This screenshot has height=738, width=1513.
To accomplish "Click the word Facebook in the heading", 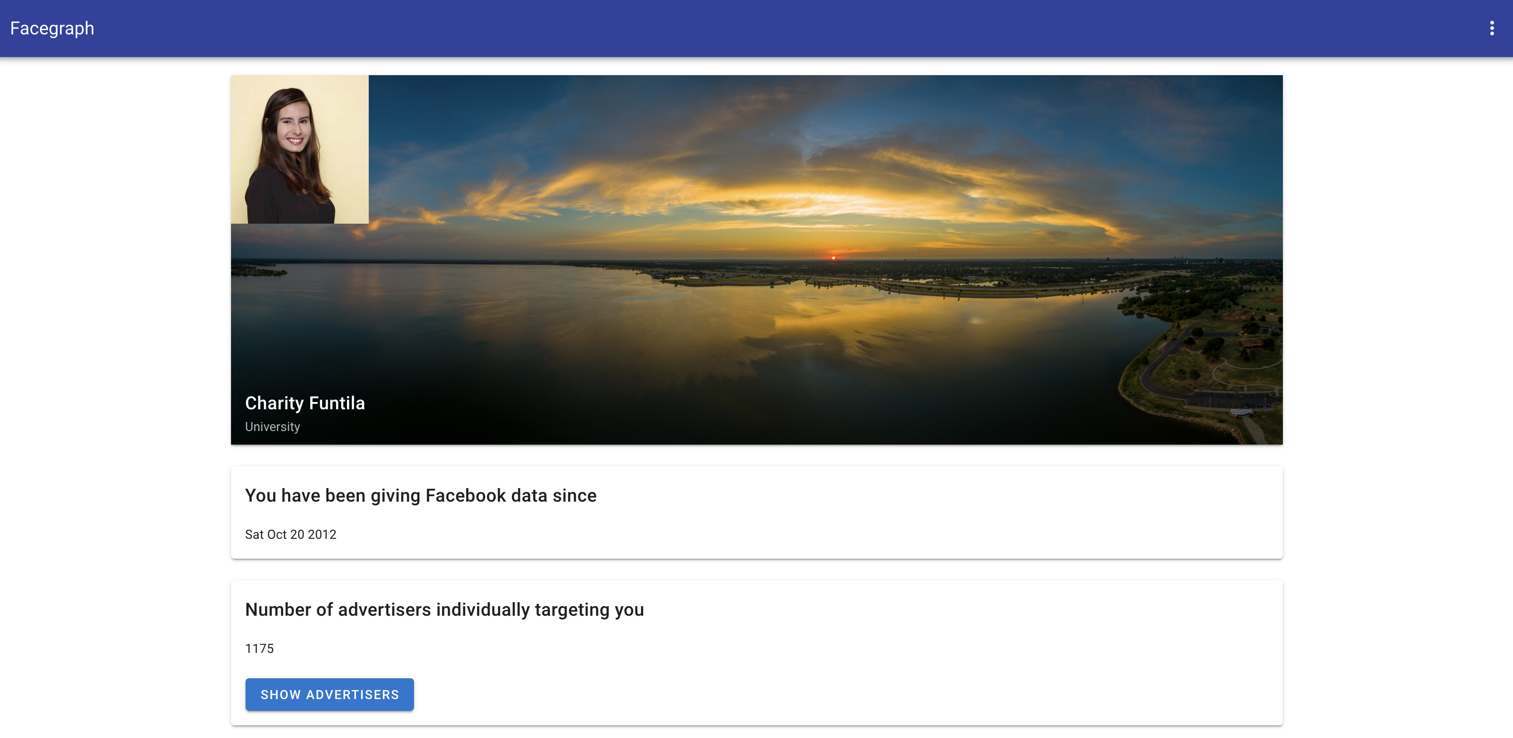I will (465, 495).
